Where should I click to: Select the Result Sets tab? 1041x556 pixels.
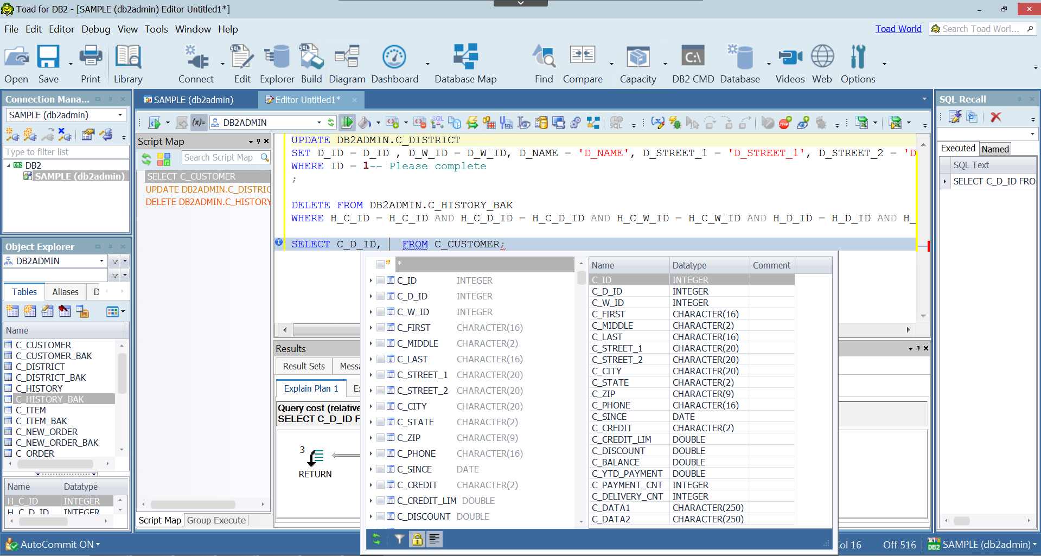tap(304, 366)
